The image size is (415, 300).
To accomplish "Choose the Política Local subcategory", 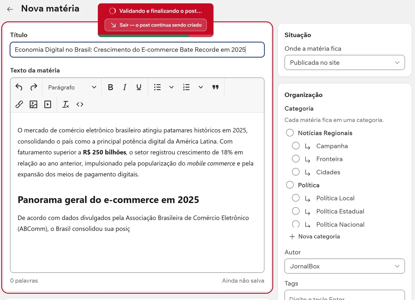I will 296,198.
